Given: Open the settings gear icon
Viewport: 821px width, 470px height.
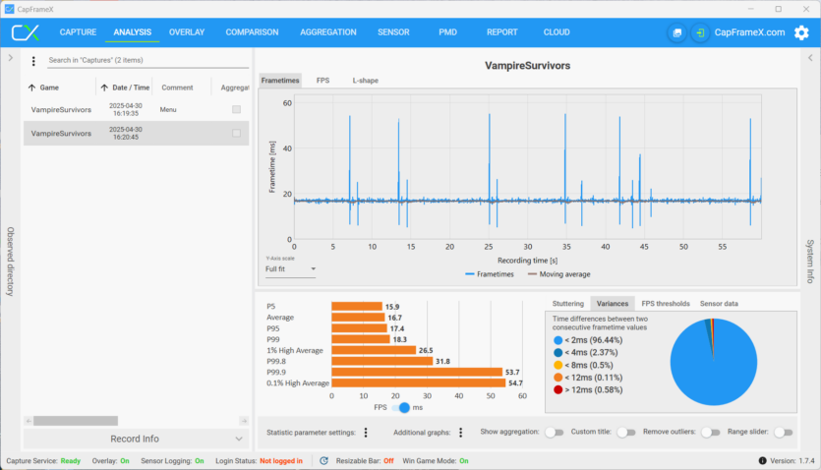Looking at the screenshot, I should click(801, 32).
